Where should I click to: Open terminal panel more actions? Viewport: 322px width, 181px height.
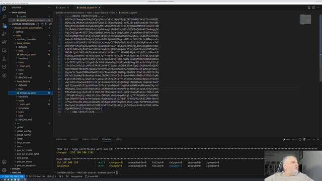pyautogui.click(x=309, y=139)
